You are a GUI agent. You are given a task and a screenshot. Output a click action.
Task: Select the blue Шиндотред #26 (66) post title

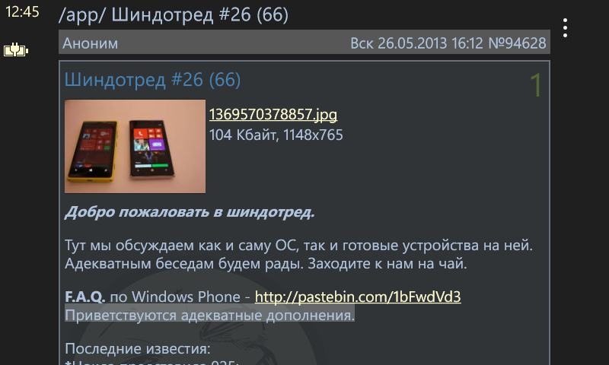point(153,80)
